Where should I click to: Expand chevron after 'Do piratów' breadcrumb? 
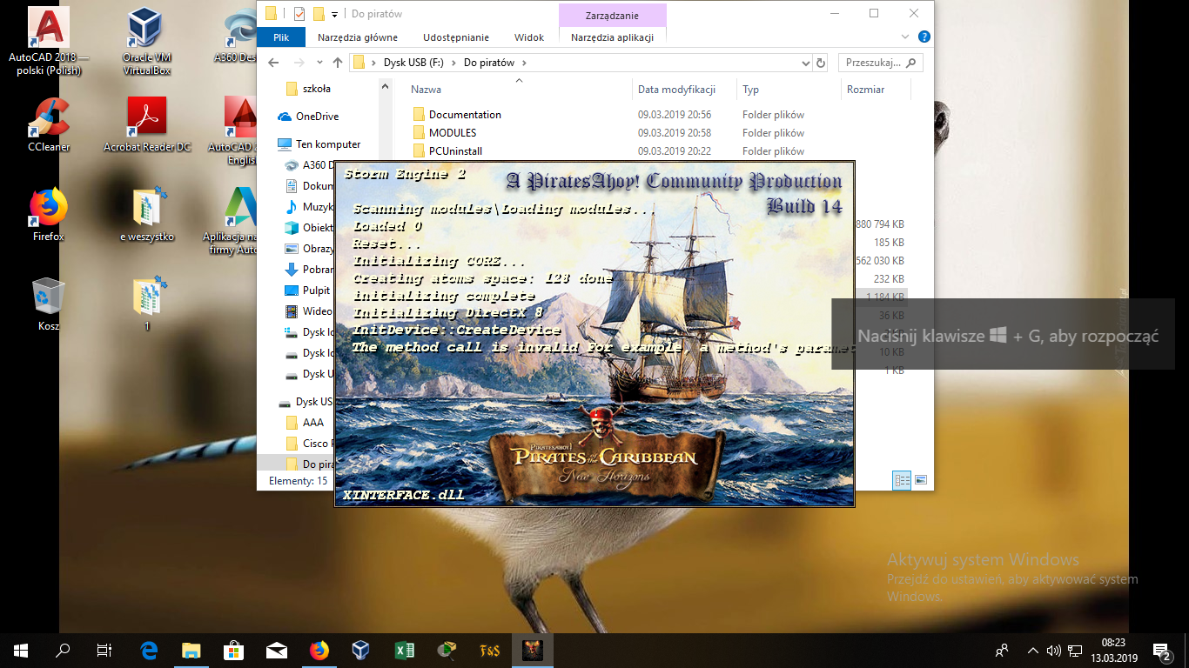pos(524,63)
